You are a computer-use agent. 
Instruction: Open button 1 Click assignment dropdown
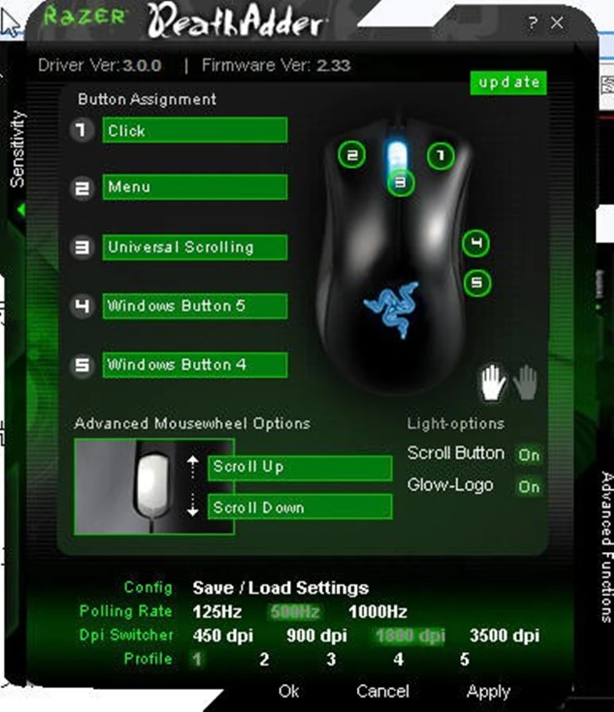[x=195, y=130]
